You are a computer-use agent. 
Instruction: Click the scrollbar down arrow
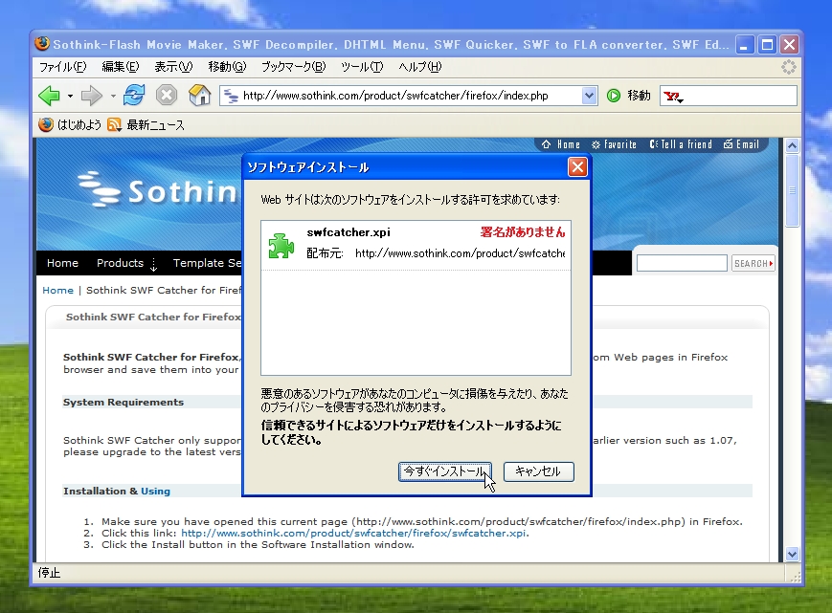click(792, 555)
